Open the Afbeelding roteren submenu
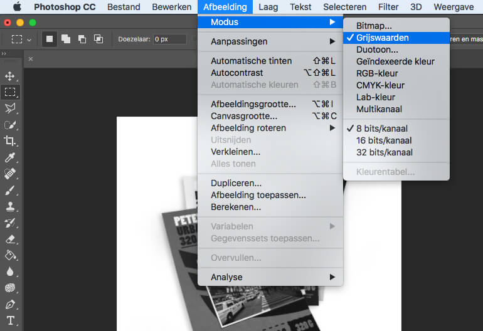 270,128
